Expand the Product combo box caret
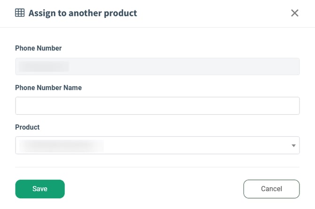 click(x=293, y=146)
